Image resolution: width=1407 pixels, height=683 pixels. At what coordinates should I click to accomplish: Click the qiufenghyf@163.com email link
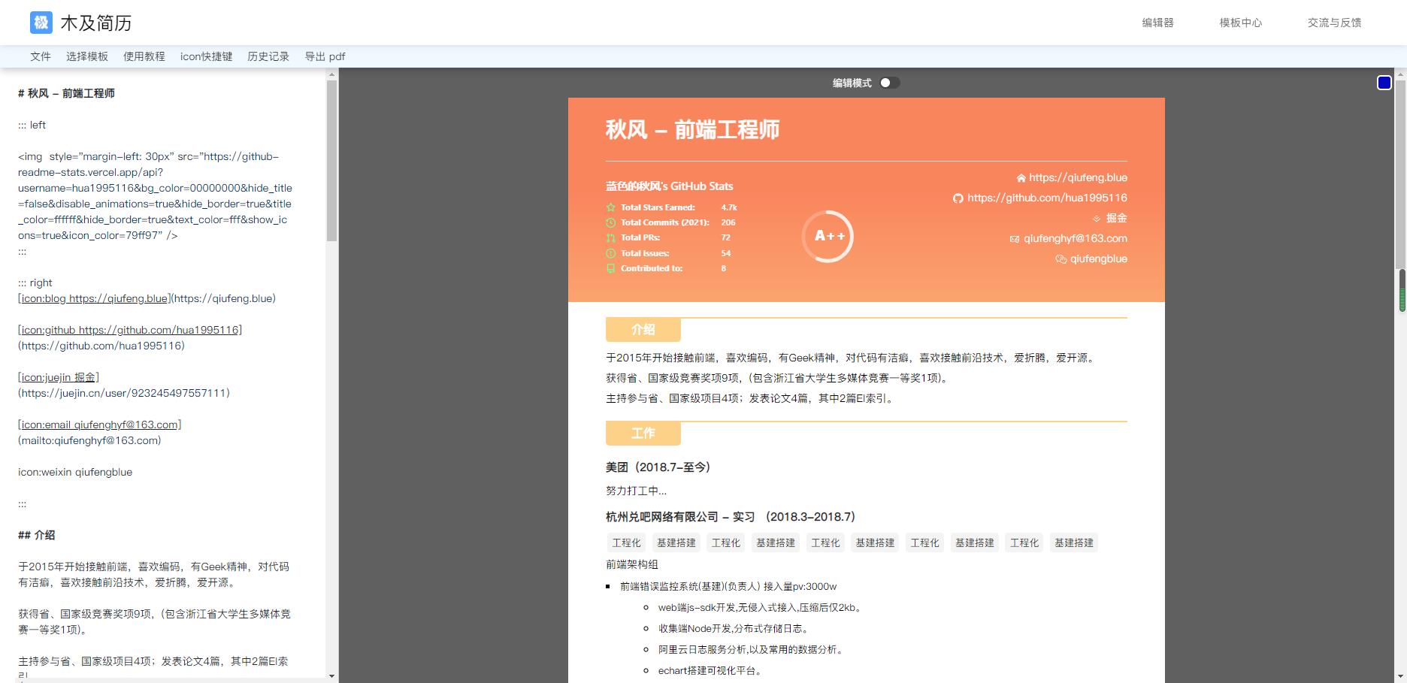1075,238
